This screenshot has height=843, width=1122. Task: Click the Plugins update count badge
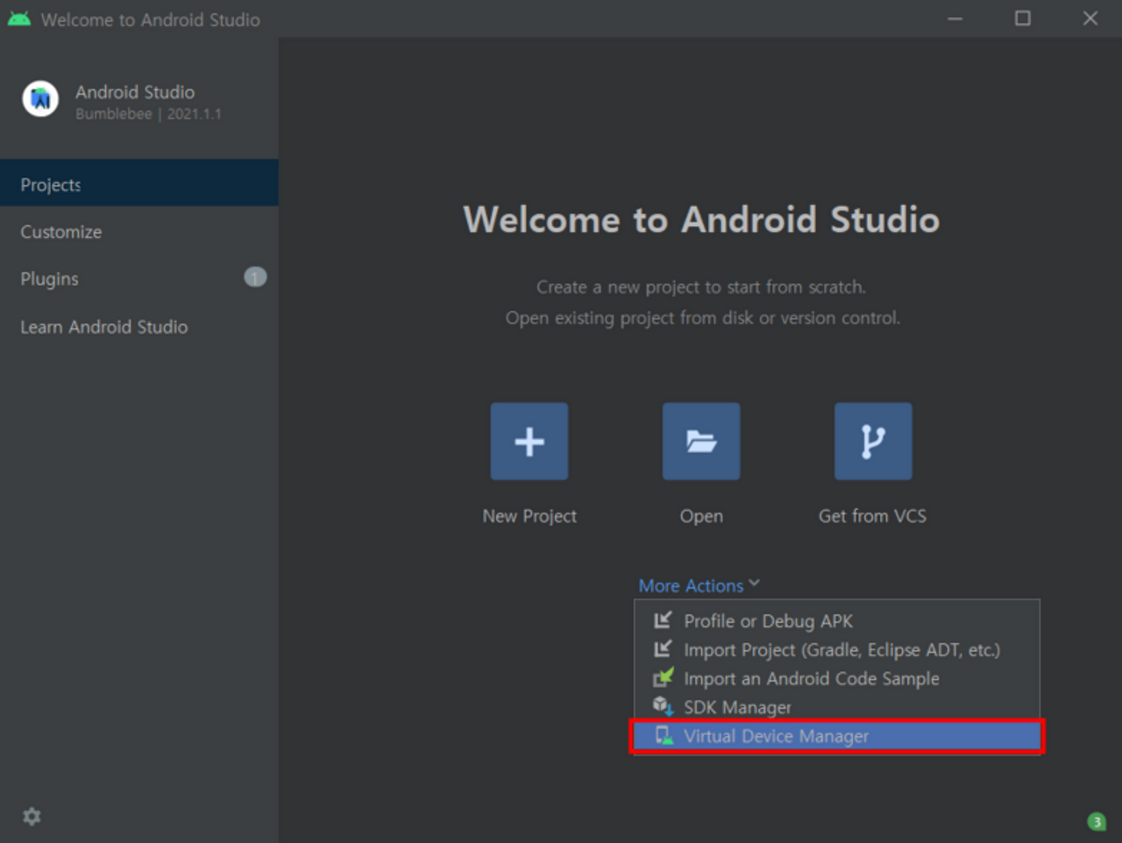[x=255, y=278]
